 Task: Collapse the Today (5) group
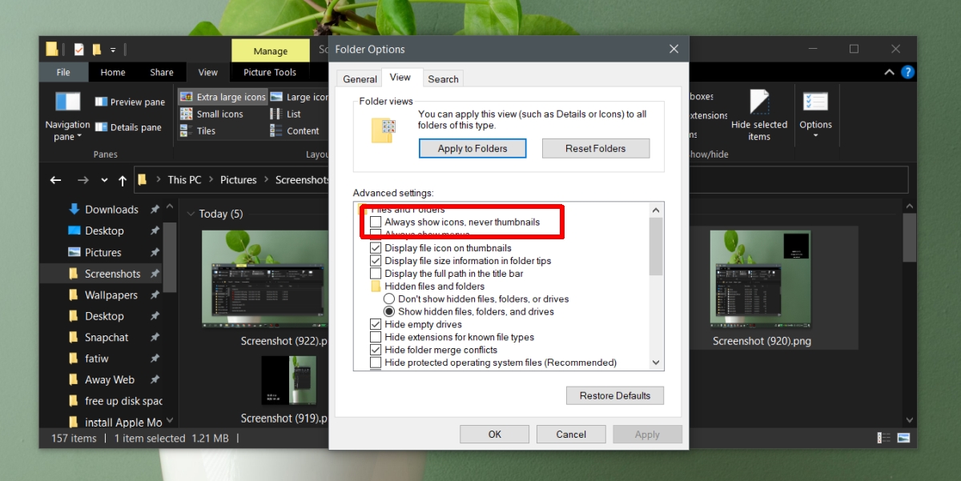191,214
